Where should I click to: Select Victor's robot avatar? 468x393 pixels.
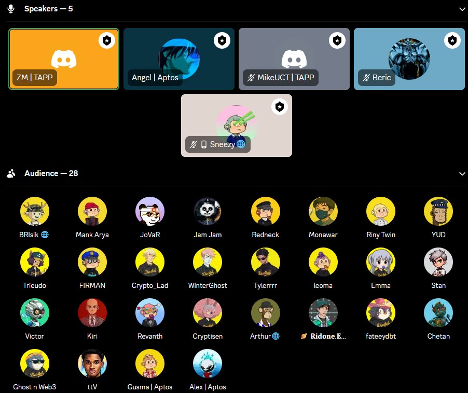point(35,313)
